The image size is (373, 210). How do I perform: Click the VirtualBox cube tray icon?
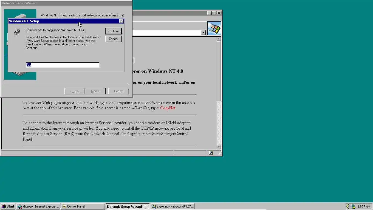point(353,206)
